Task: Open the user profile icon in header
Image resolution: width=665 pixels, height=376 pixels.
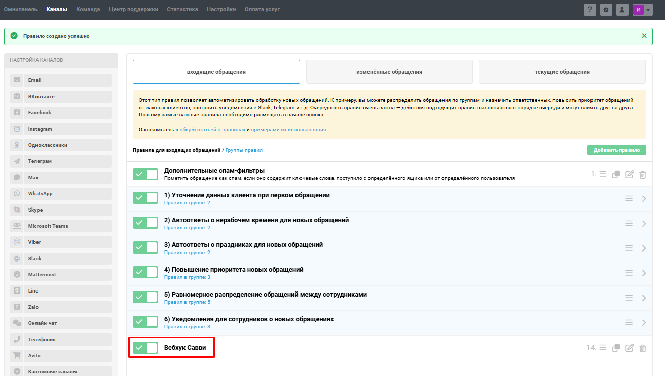Action: click(x=622, y=10)
